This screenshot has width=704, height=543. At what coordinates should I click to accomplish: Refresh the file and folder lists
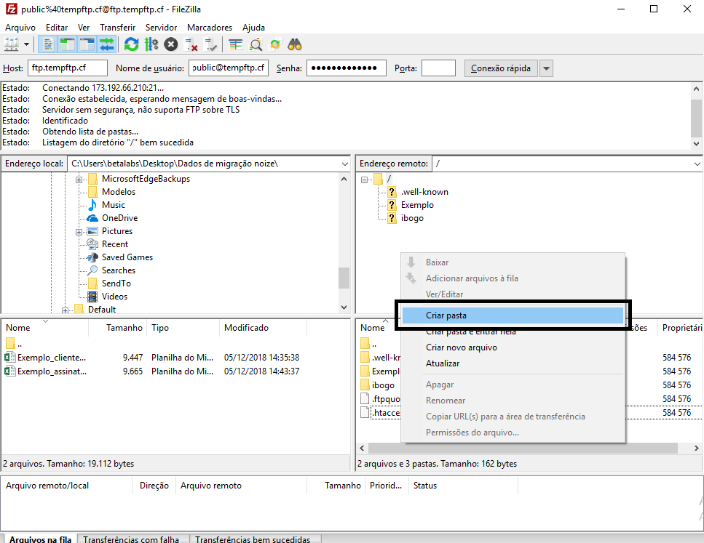tap(131, 44)
